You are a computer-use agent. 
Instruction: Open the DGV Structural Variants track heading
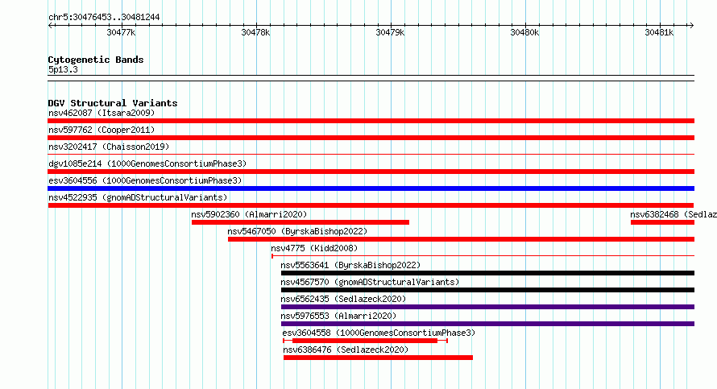[x=113, y=103]
